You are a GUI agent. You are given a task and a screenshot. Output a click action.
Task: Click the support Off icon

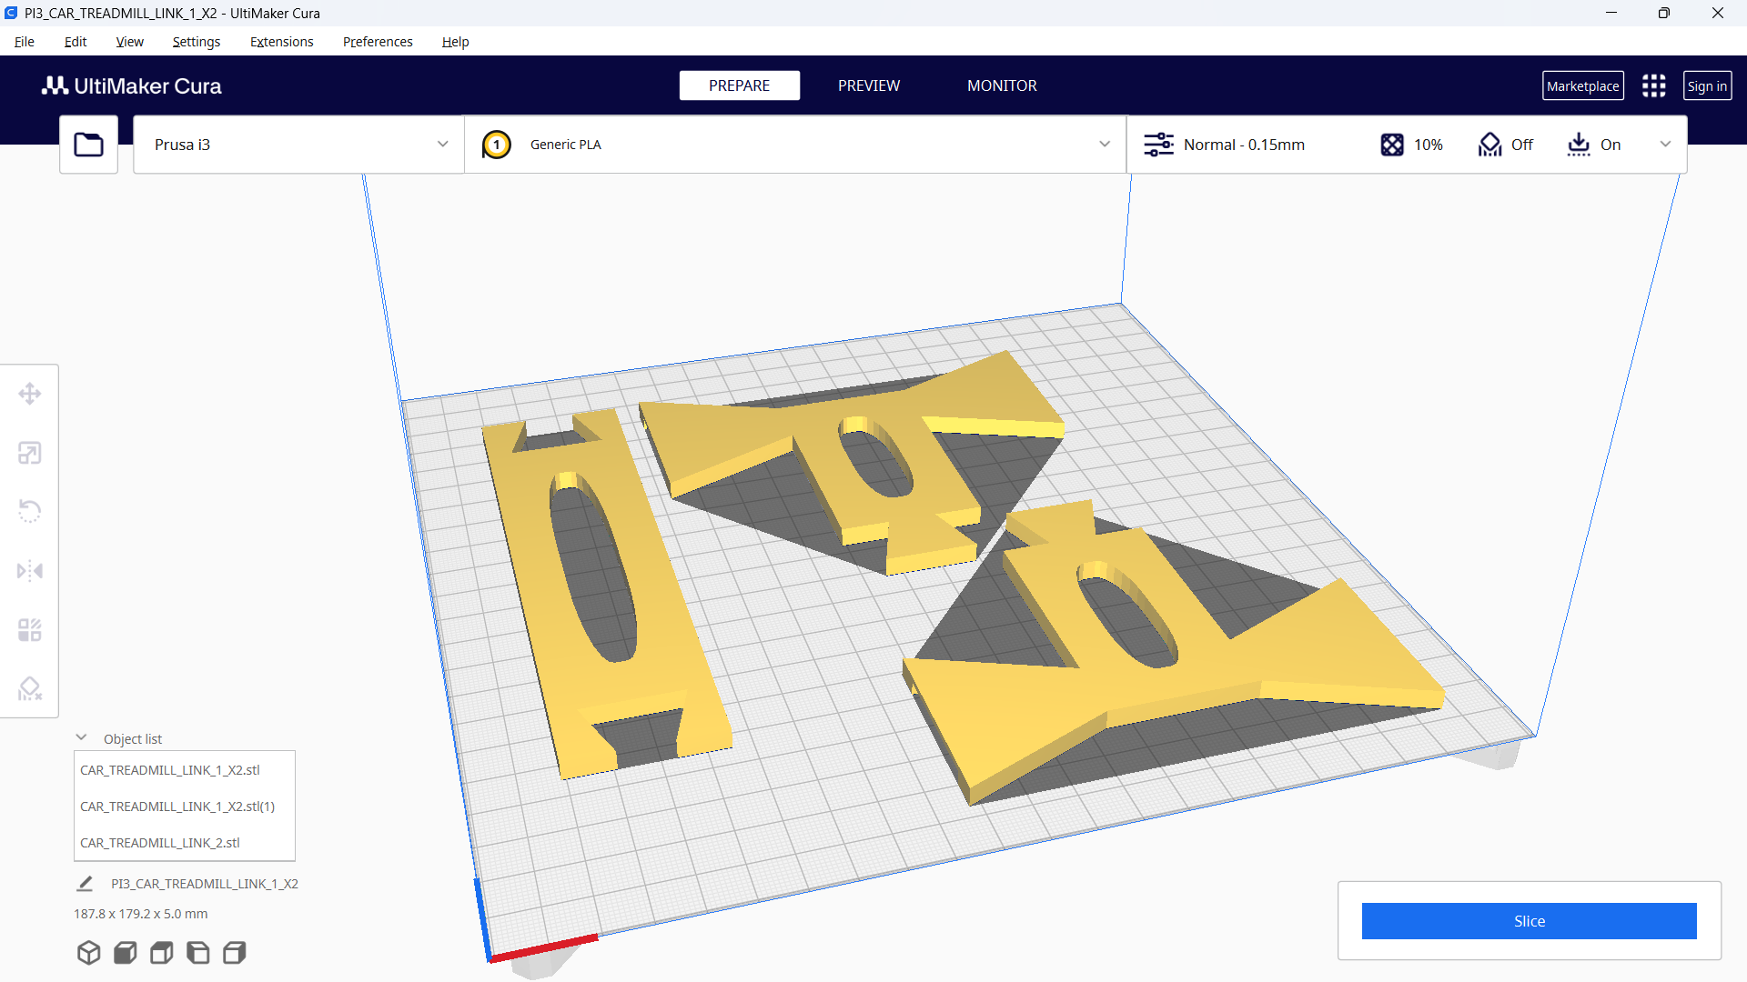pos(1489,145)
